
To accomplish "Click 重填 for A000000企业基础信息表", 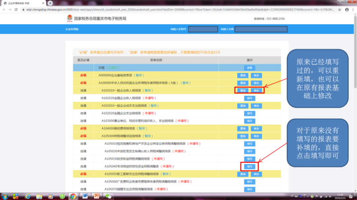I will (x=243, y=75).
